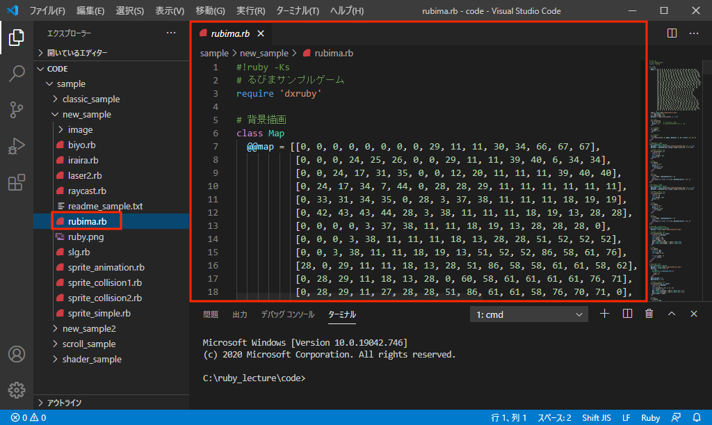
Task: Collapse the sample folder
Action: [x=111, y=84]
